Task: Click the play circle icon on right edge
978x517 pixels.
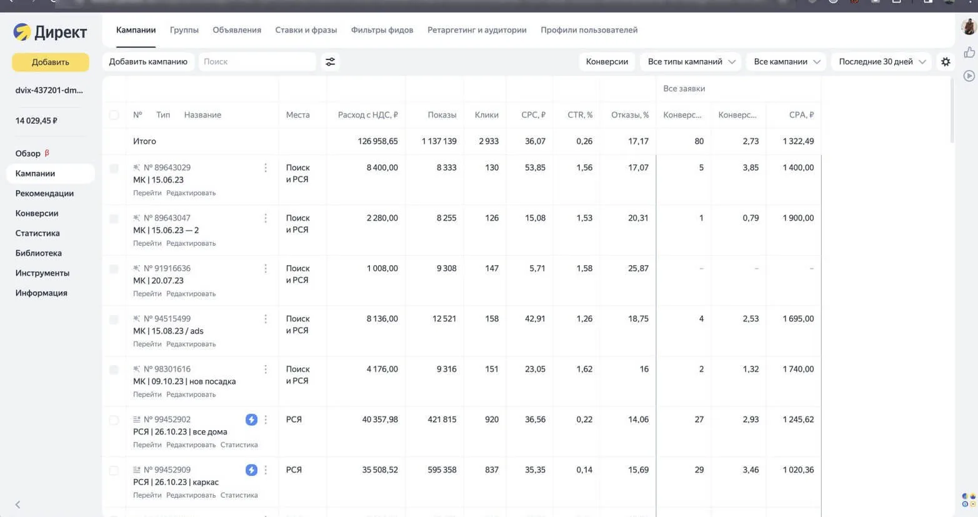Action: (969, 76)
